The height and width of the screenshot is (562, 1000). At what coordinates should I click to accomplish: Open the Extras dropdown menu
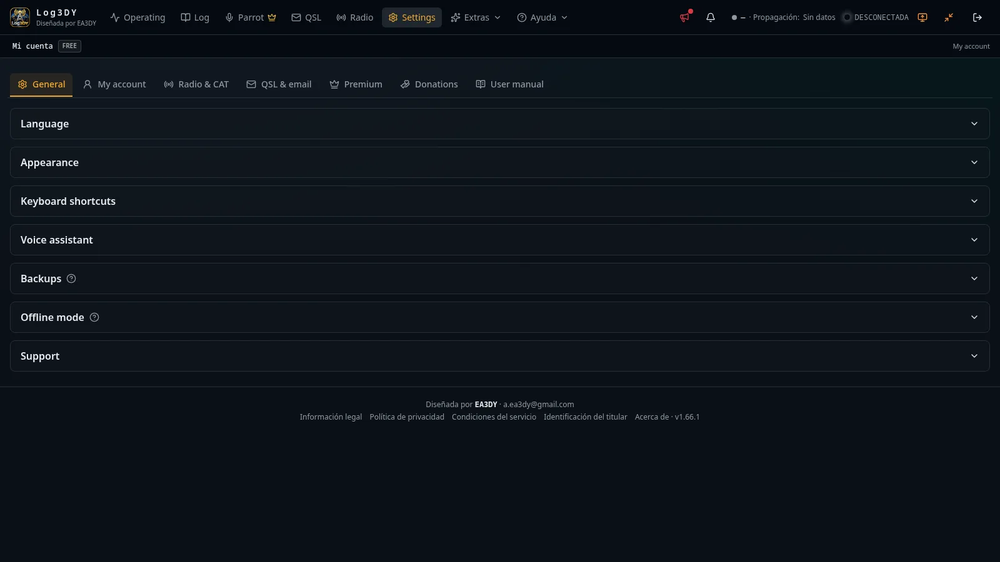pos(476,17)
